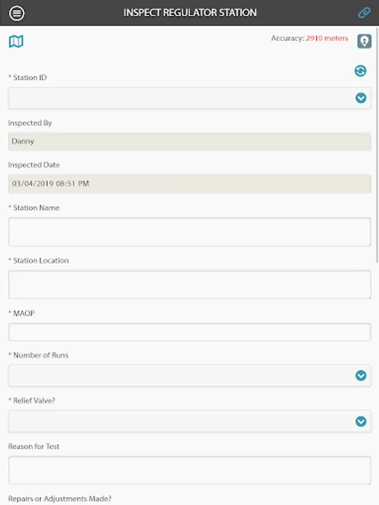Screen dimensions: 379x505
Task: Tap the paperclip attachment icon
Action: coord(364,13)
